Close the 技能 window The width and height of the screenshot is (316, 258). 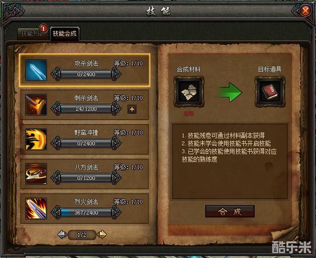click(x=306, y=10)
